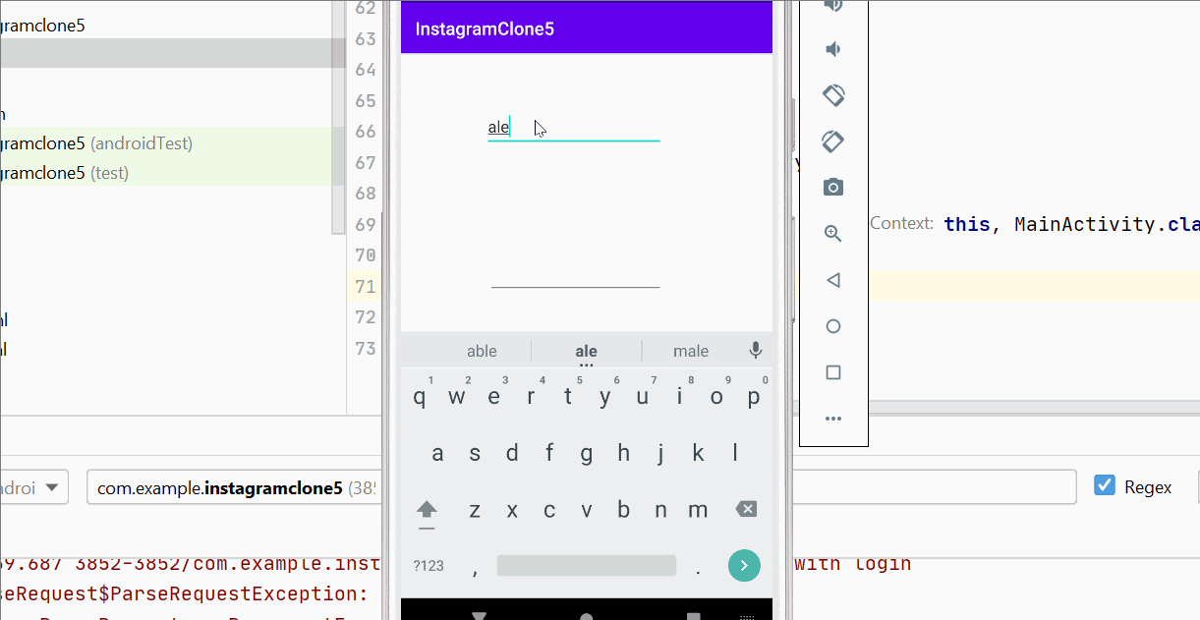Toggle the keyboard Shift key
1200x620 pixels.
427,510
